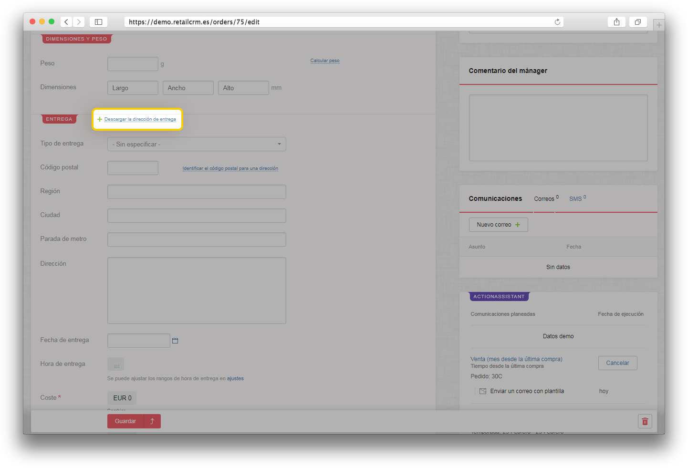Image resolution: width=688 pixels, height=468 pixels.
Task: Click the Dirección text area
Action: [x=197, y=291]
